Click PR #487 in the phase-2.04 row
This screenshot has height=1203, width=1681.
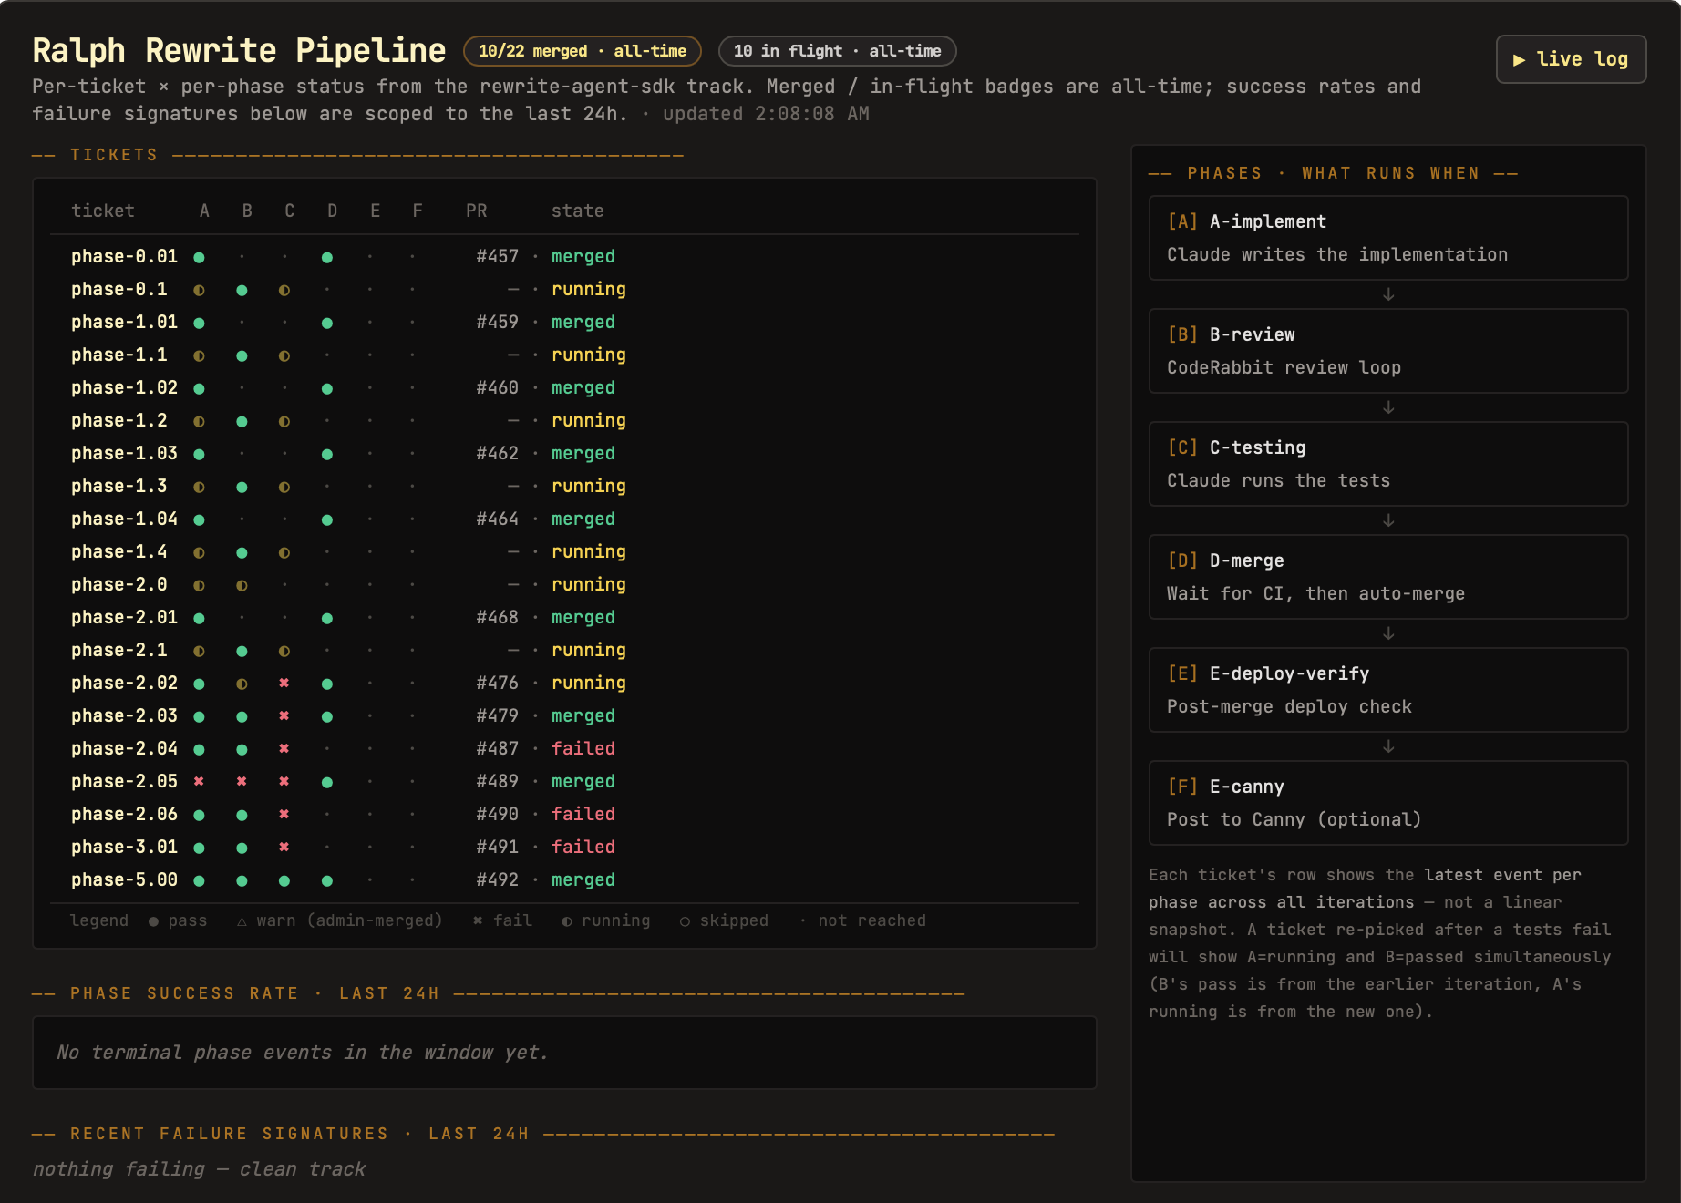pyautogui.click(x=497, y=749)
